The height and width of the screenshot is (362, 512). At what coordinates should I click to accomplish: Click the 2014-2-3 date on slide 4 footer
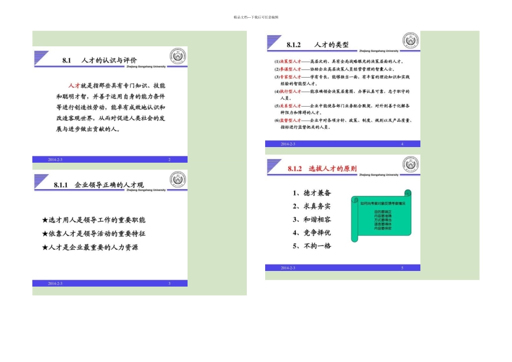[288, 144]
